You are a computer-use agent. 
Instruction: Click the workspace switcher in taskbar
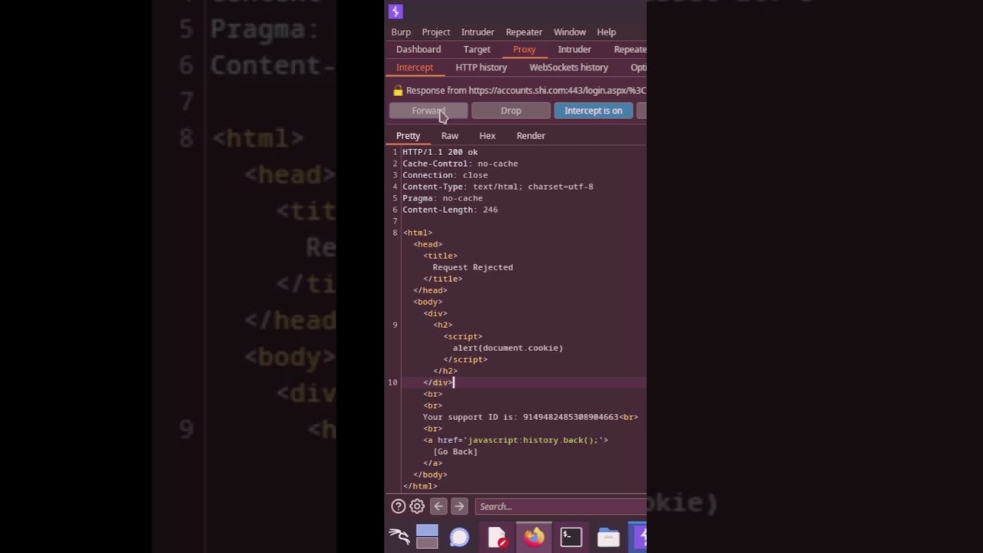point(427,537)
